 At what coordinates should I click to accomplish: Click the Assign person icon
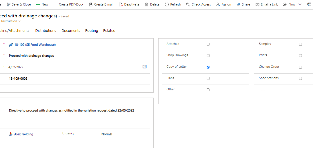(x=218, y=4)
